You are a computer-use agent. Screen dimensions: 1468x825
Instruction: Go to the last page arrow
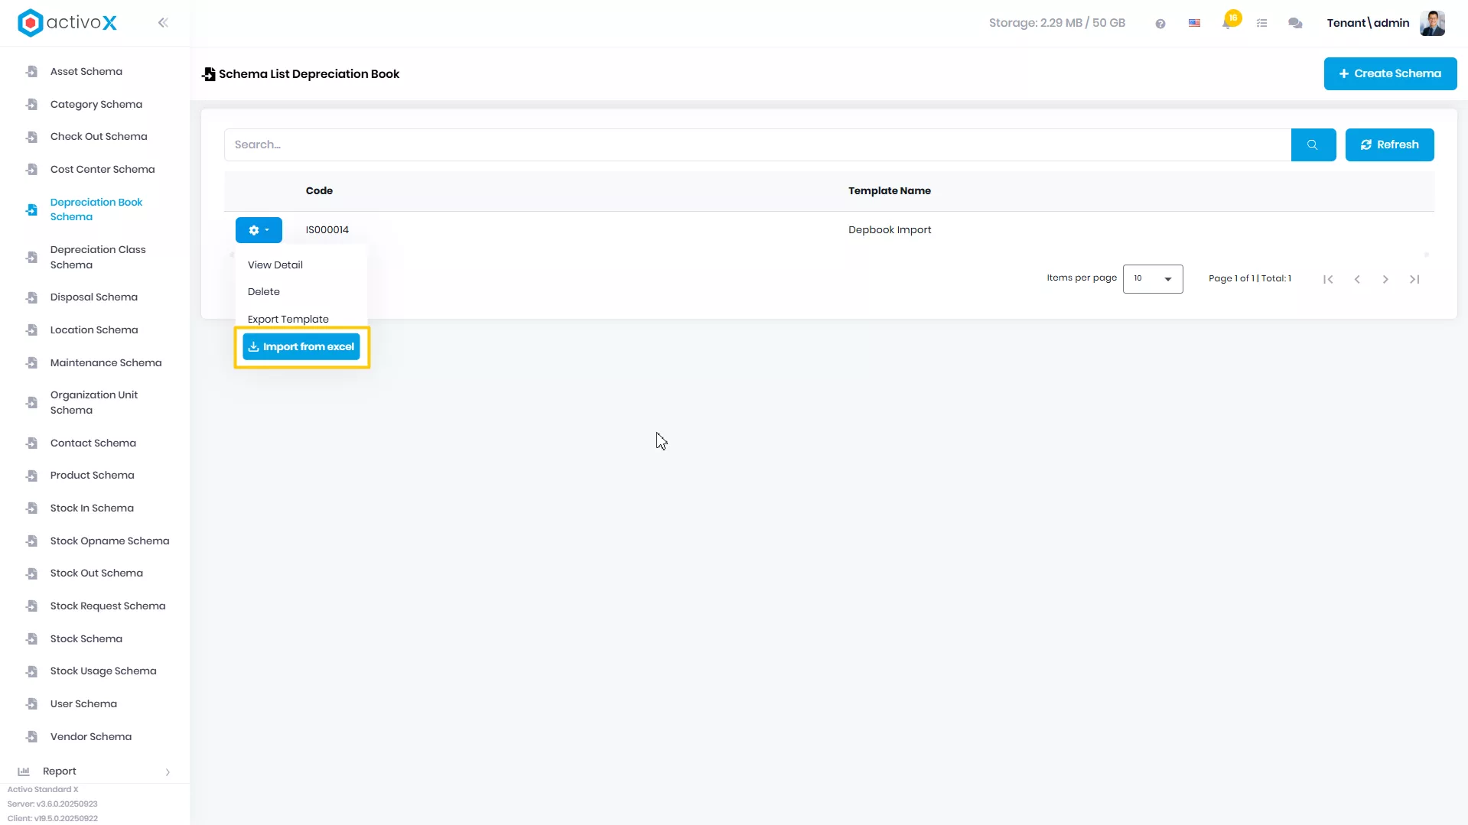1414,279
